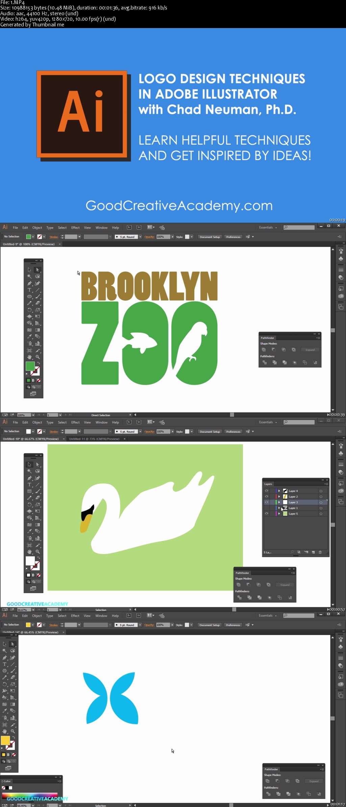Open Effect menu in Brooklyn Zoo frame
Image resolution: width=346 pixels, height=807 pixels.
(75, 228)
